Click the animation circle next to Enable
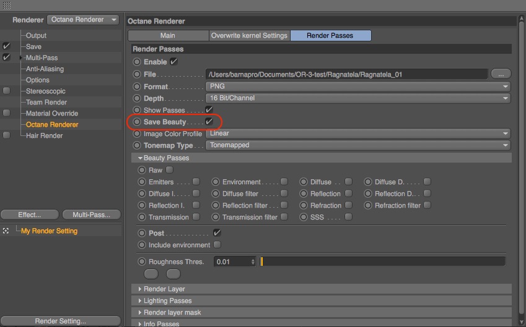This screenshot has height=327, width=526. pos(137,62)
